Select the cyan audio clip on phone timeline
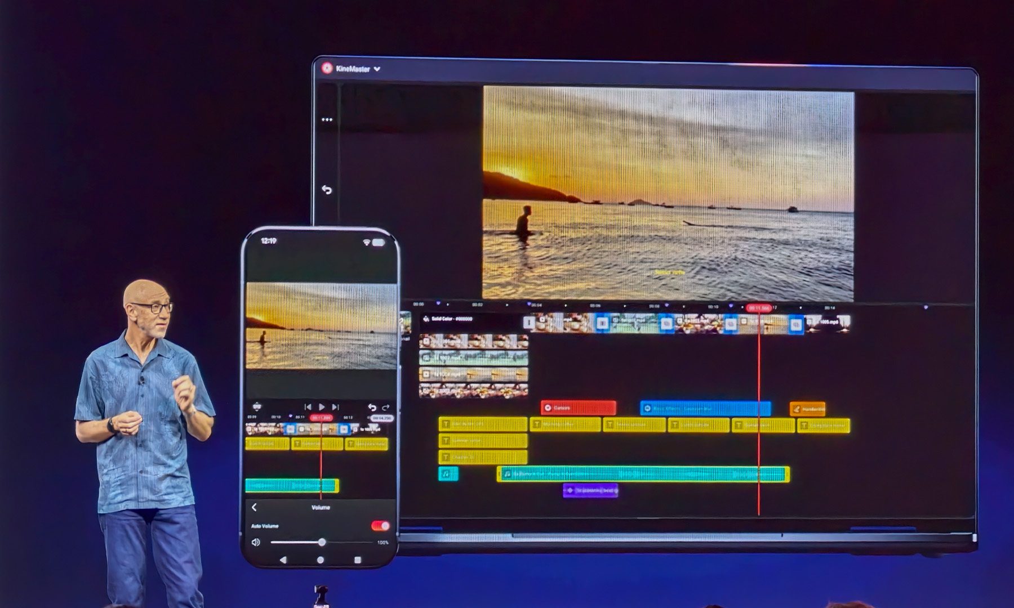 click(x=292, y=485)
